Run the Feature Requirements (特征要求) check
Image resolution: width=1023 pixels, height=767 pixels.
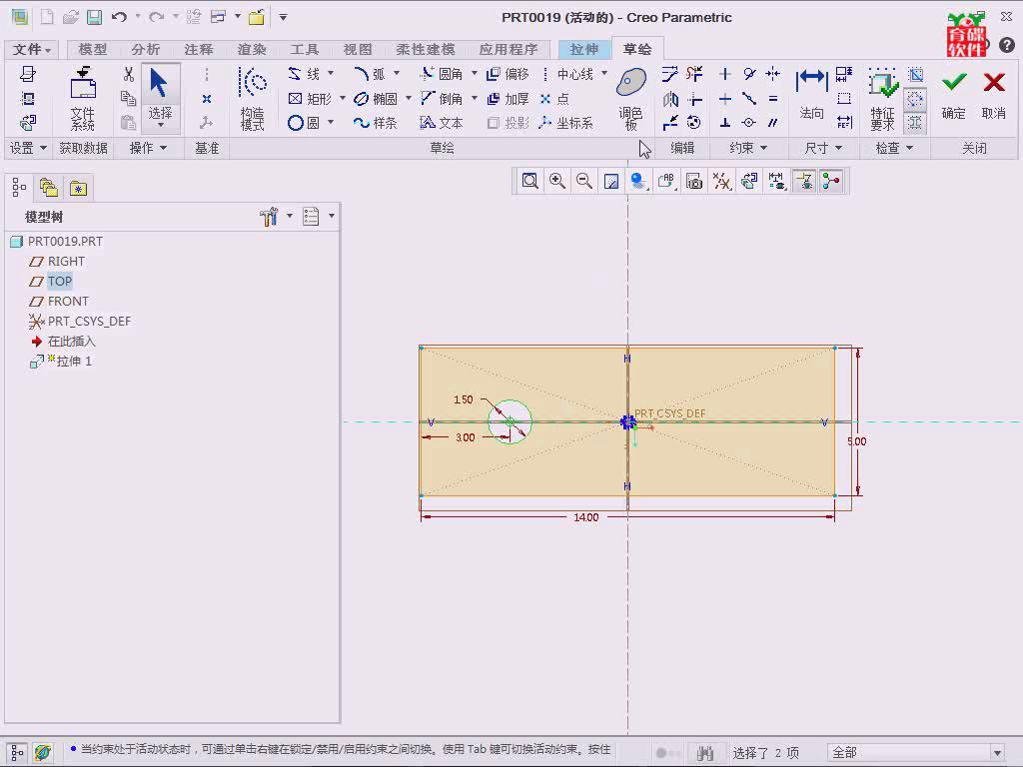coord(882,99)
